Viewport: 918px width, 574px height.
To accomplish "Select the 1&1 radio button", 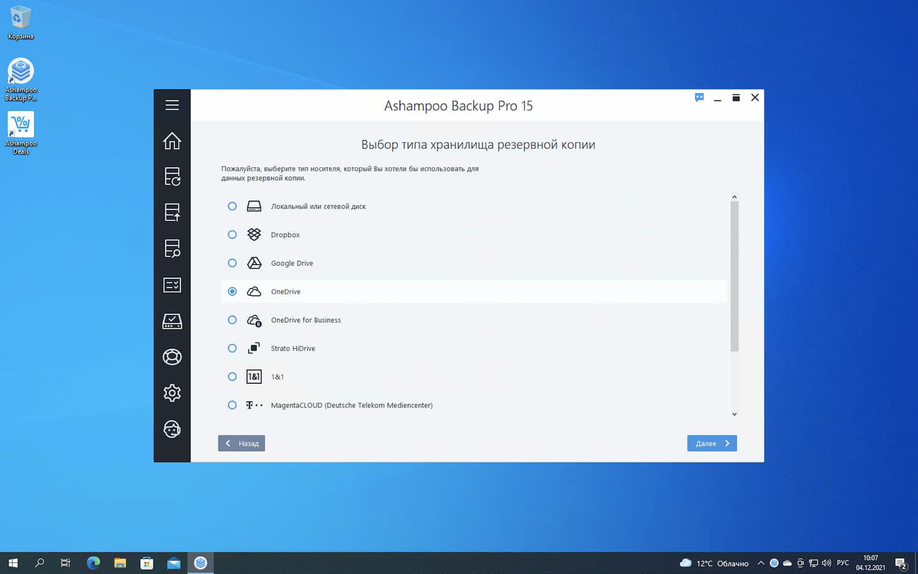I will pos(232,376).
